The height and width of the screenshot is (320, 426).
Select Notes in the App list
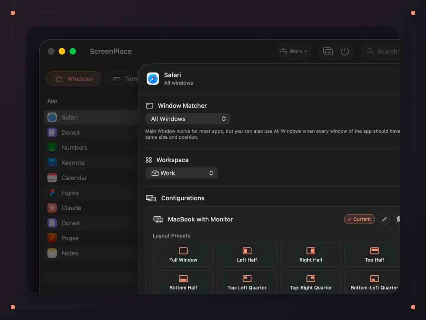(91, 253)
